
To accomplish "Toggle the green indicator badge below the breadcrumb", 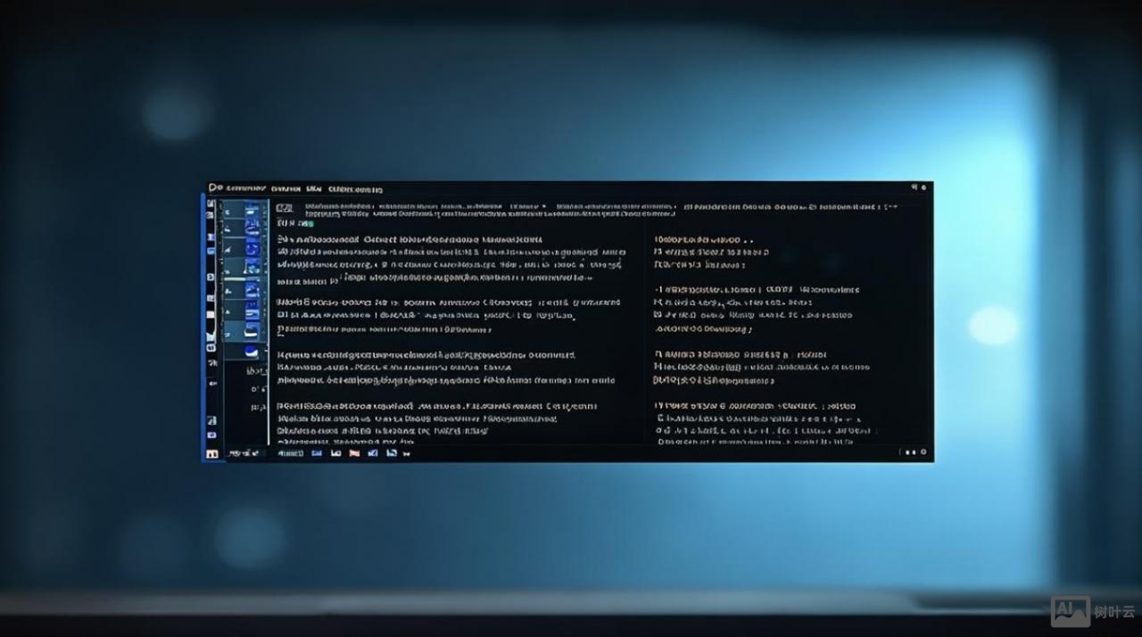I will click(x=309, y=223).
